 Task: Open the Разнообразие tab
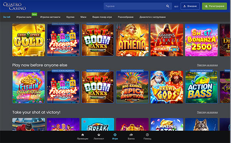(x=126, y=17)
